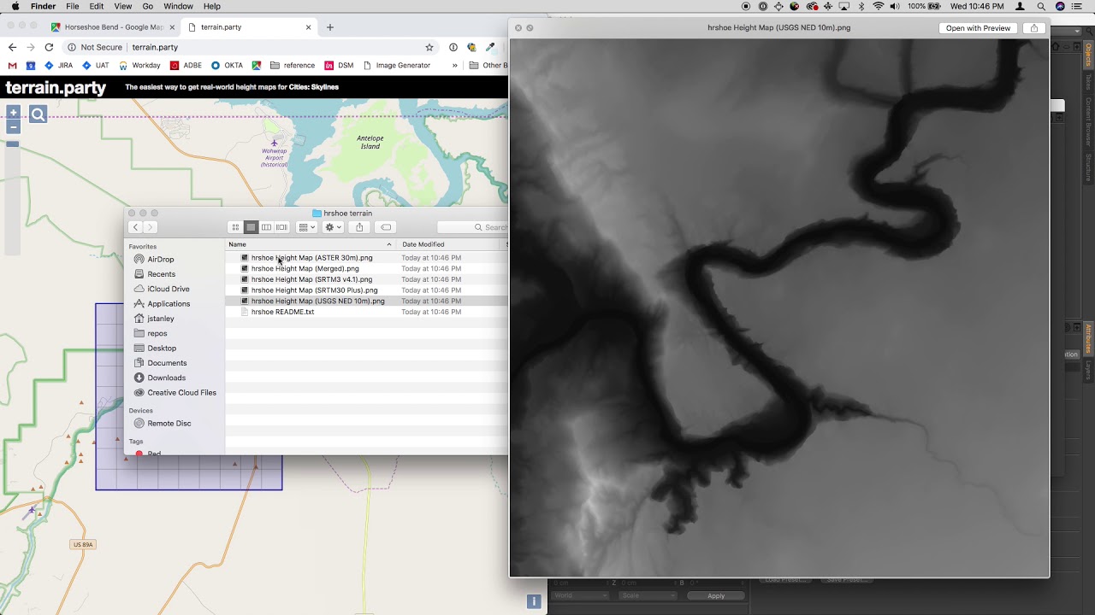Image resolution: width=1095 pixels, height=615 pixels.
Task: Open the Gmail bookmark icon
Action: coord(12,65)
